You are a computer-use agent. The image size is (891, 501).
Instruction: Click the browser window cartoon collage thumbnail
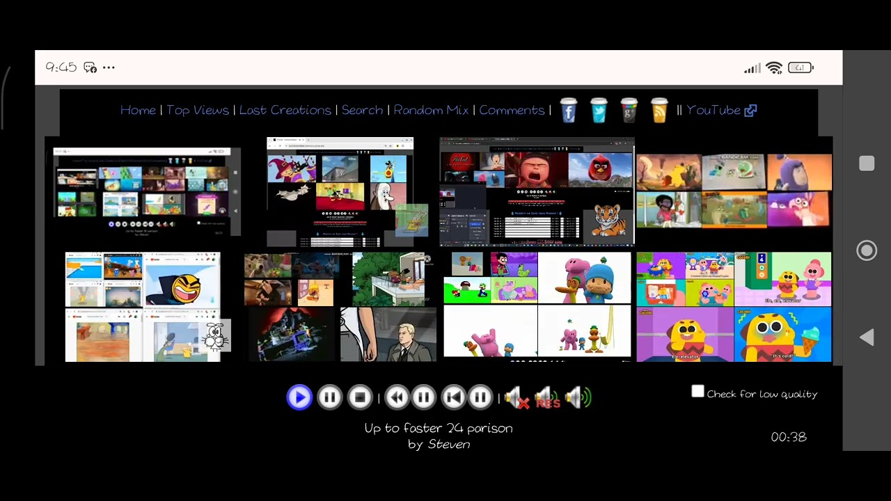pos(340,192)
